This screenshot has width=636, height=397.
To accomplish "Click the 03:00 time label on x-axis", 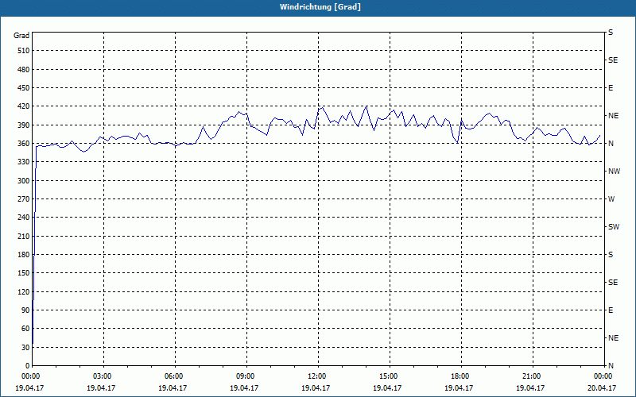I will [x=102, y=376].
